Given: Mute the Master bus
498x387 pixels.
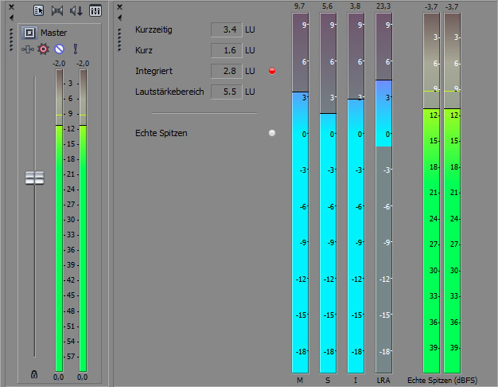Looking at the screenshot, I should [60, 49].
